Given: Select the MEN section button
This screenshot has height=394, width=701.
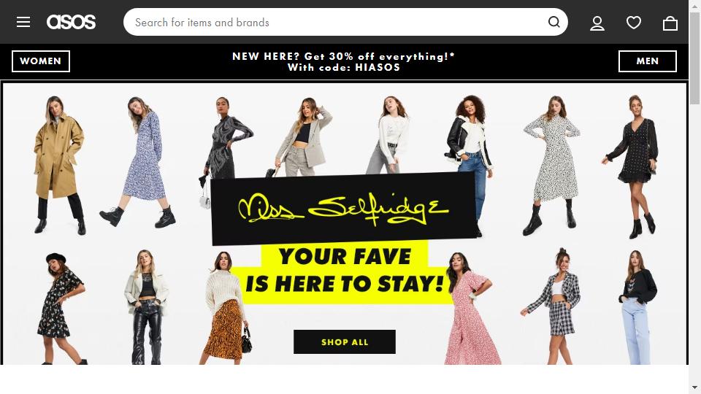Looking at the screenshot, I should [648, 61].
